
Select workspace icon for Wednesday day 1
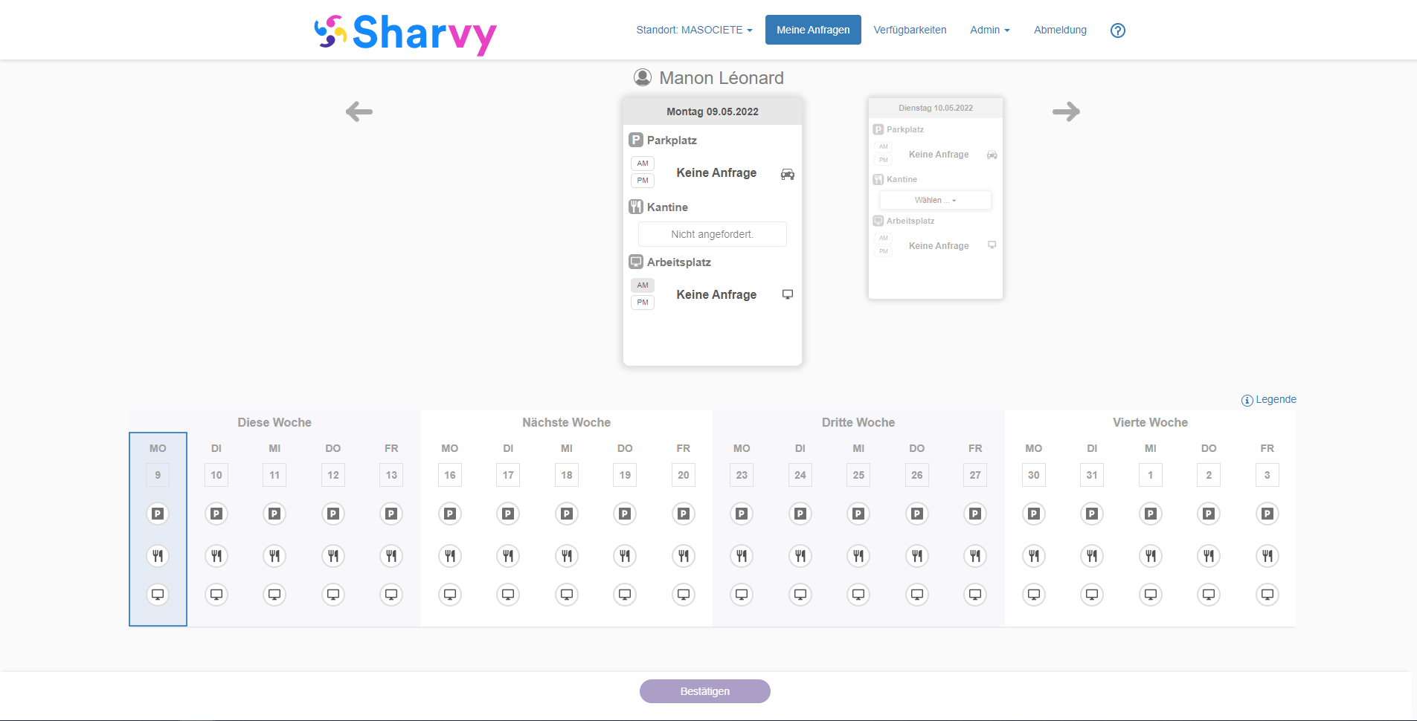click(1151, 595)
